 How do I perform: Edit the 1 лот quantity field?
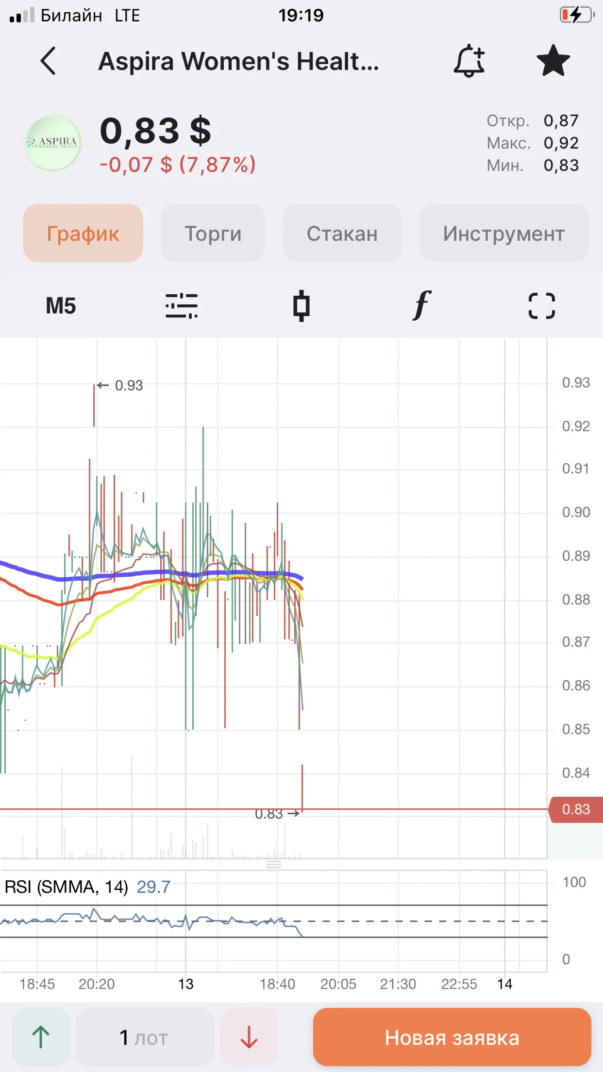145,1037
